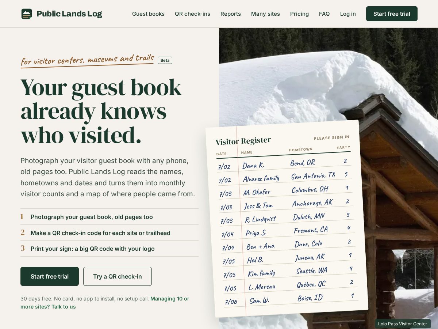Click the headline Your guest book already knows

click(101, 111)
